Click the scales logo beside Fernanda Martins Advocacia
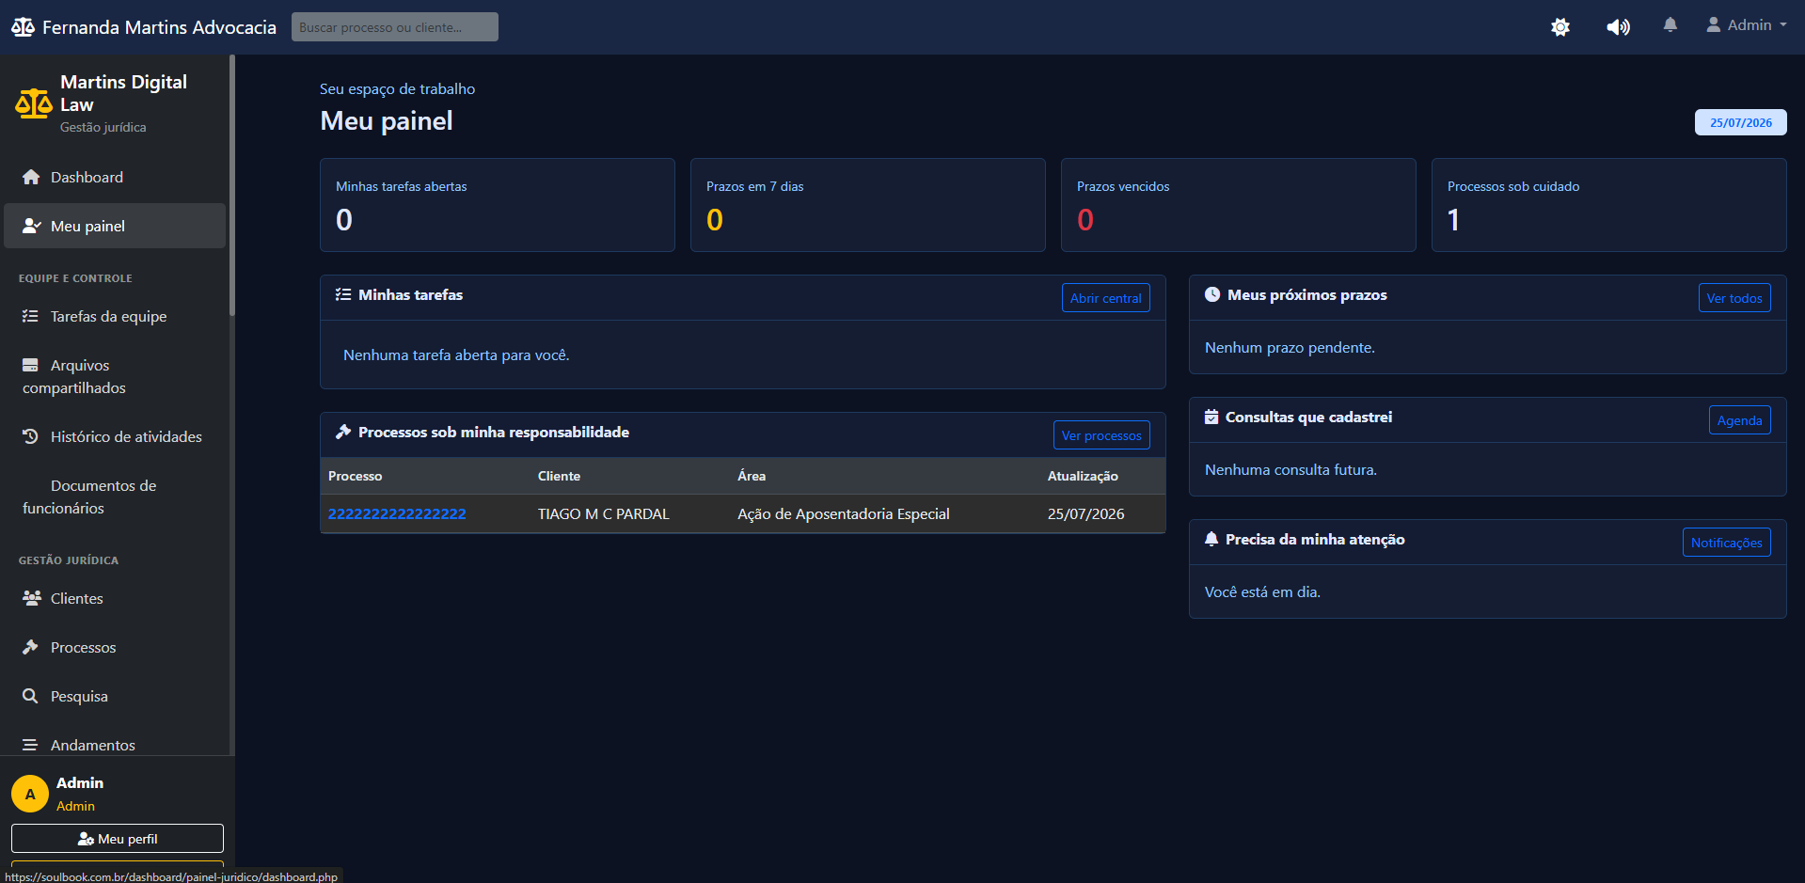Viewport: 1805px width, 883px height. click(x=23, y=27)
